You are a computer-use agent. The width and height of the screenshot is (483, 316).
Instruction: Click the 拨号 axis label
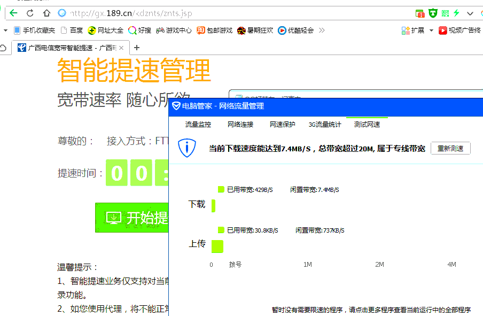pos(235,265)
